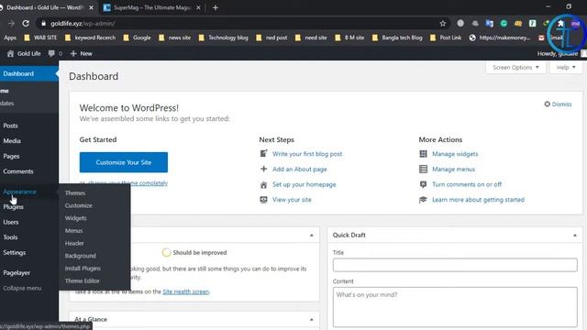
Task: Open the Gold Life home icon in admin bar
Action: tap(10, 53)
